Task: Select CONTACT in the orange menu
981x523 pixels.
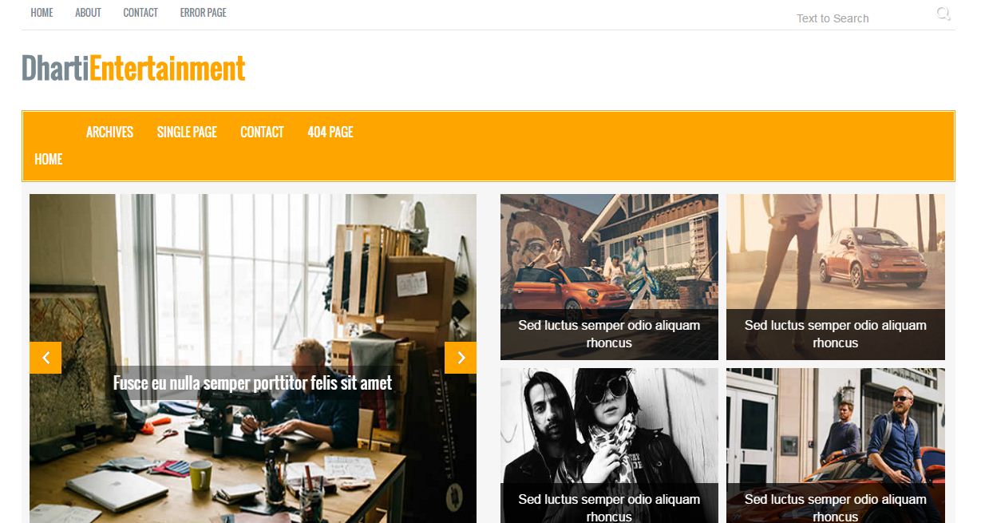Action: pos(262,132)
